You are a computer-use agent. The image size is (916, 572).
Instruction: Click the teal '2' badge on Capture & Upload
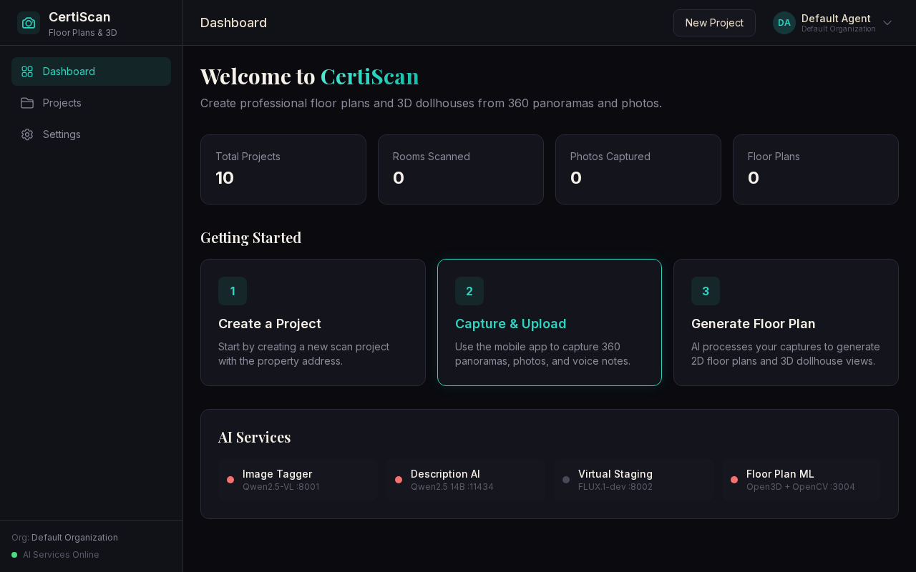tap(469, 291)
